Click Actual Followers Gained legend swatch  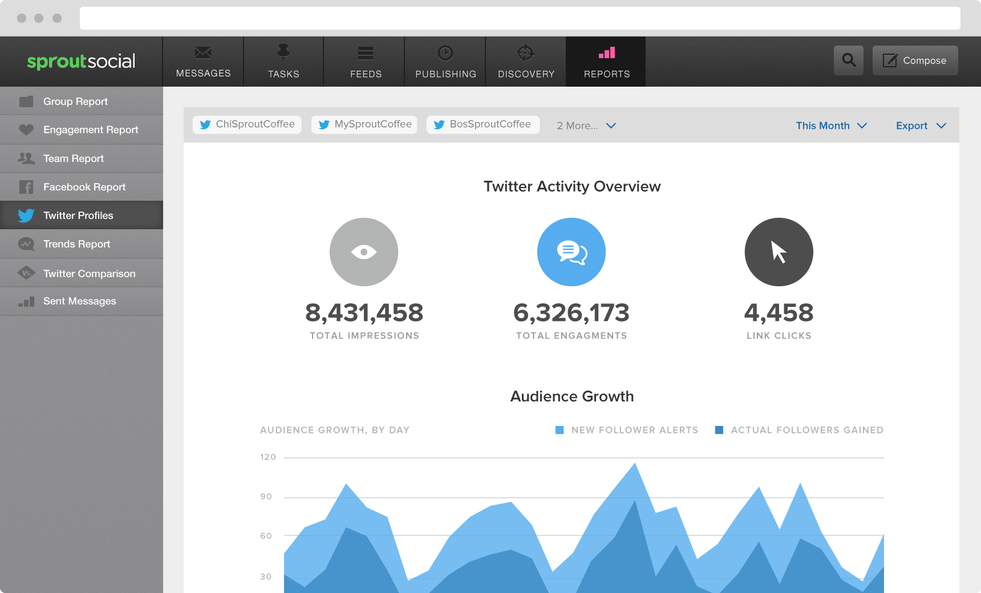point(719,430)
